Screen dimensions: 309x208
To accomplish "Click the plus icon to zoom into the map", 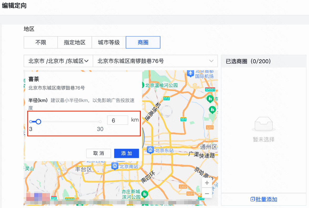I will click(x=207, y=183).
